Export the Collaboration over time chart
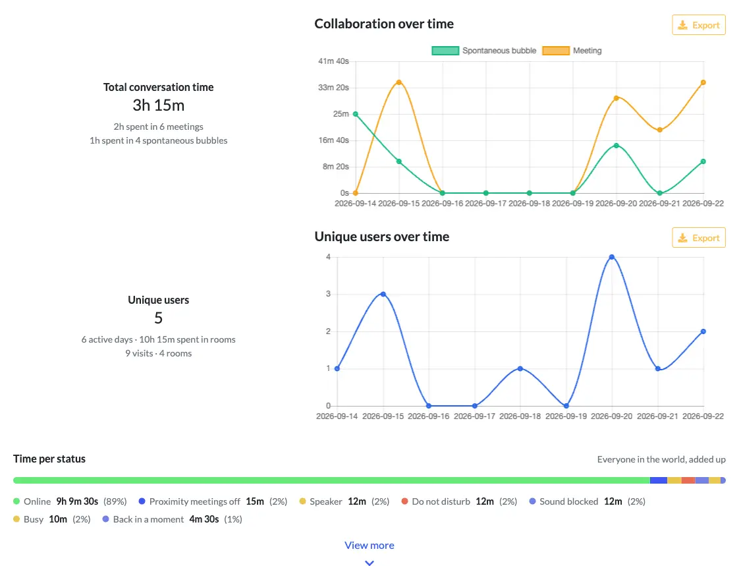This screenshot has width=739, height=566. [698, 25]
